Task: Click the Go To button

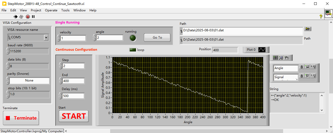Action: point(157,38)
